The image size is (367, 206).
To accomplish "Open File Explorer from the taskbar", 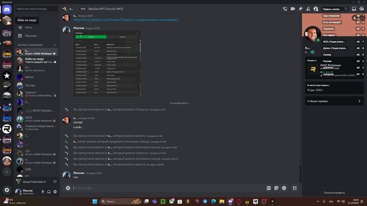I will pyautogui.click(x=222, y=201).
